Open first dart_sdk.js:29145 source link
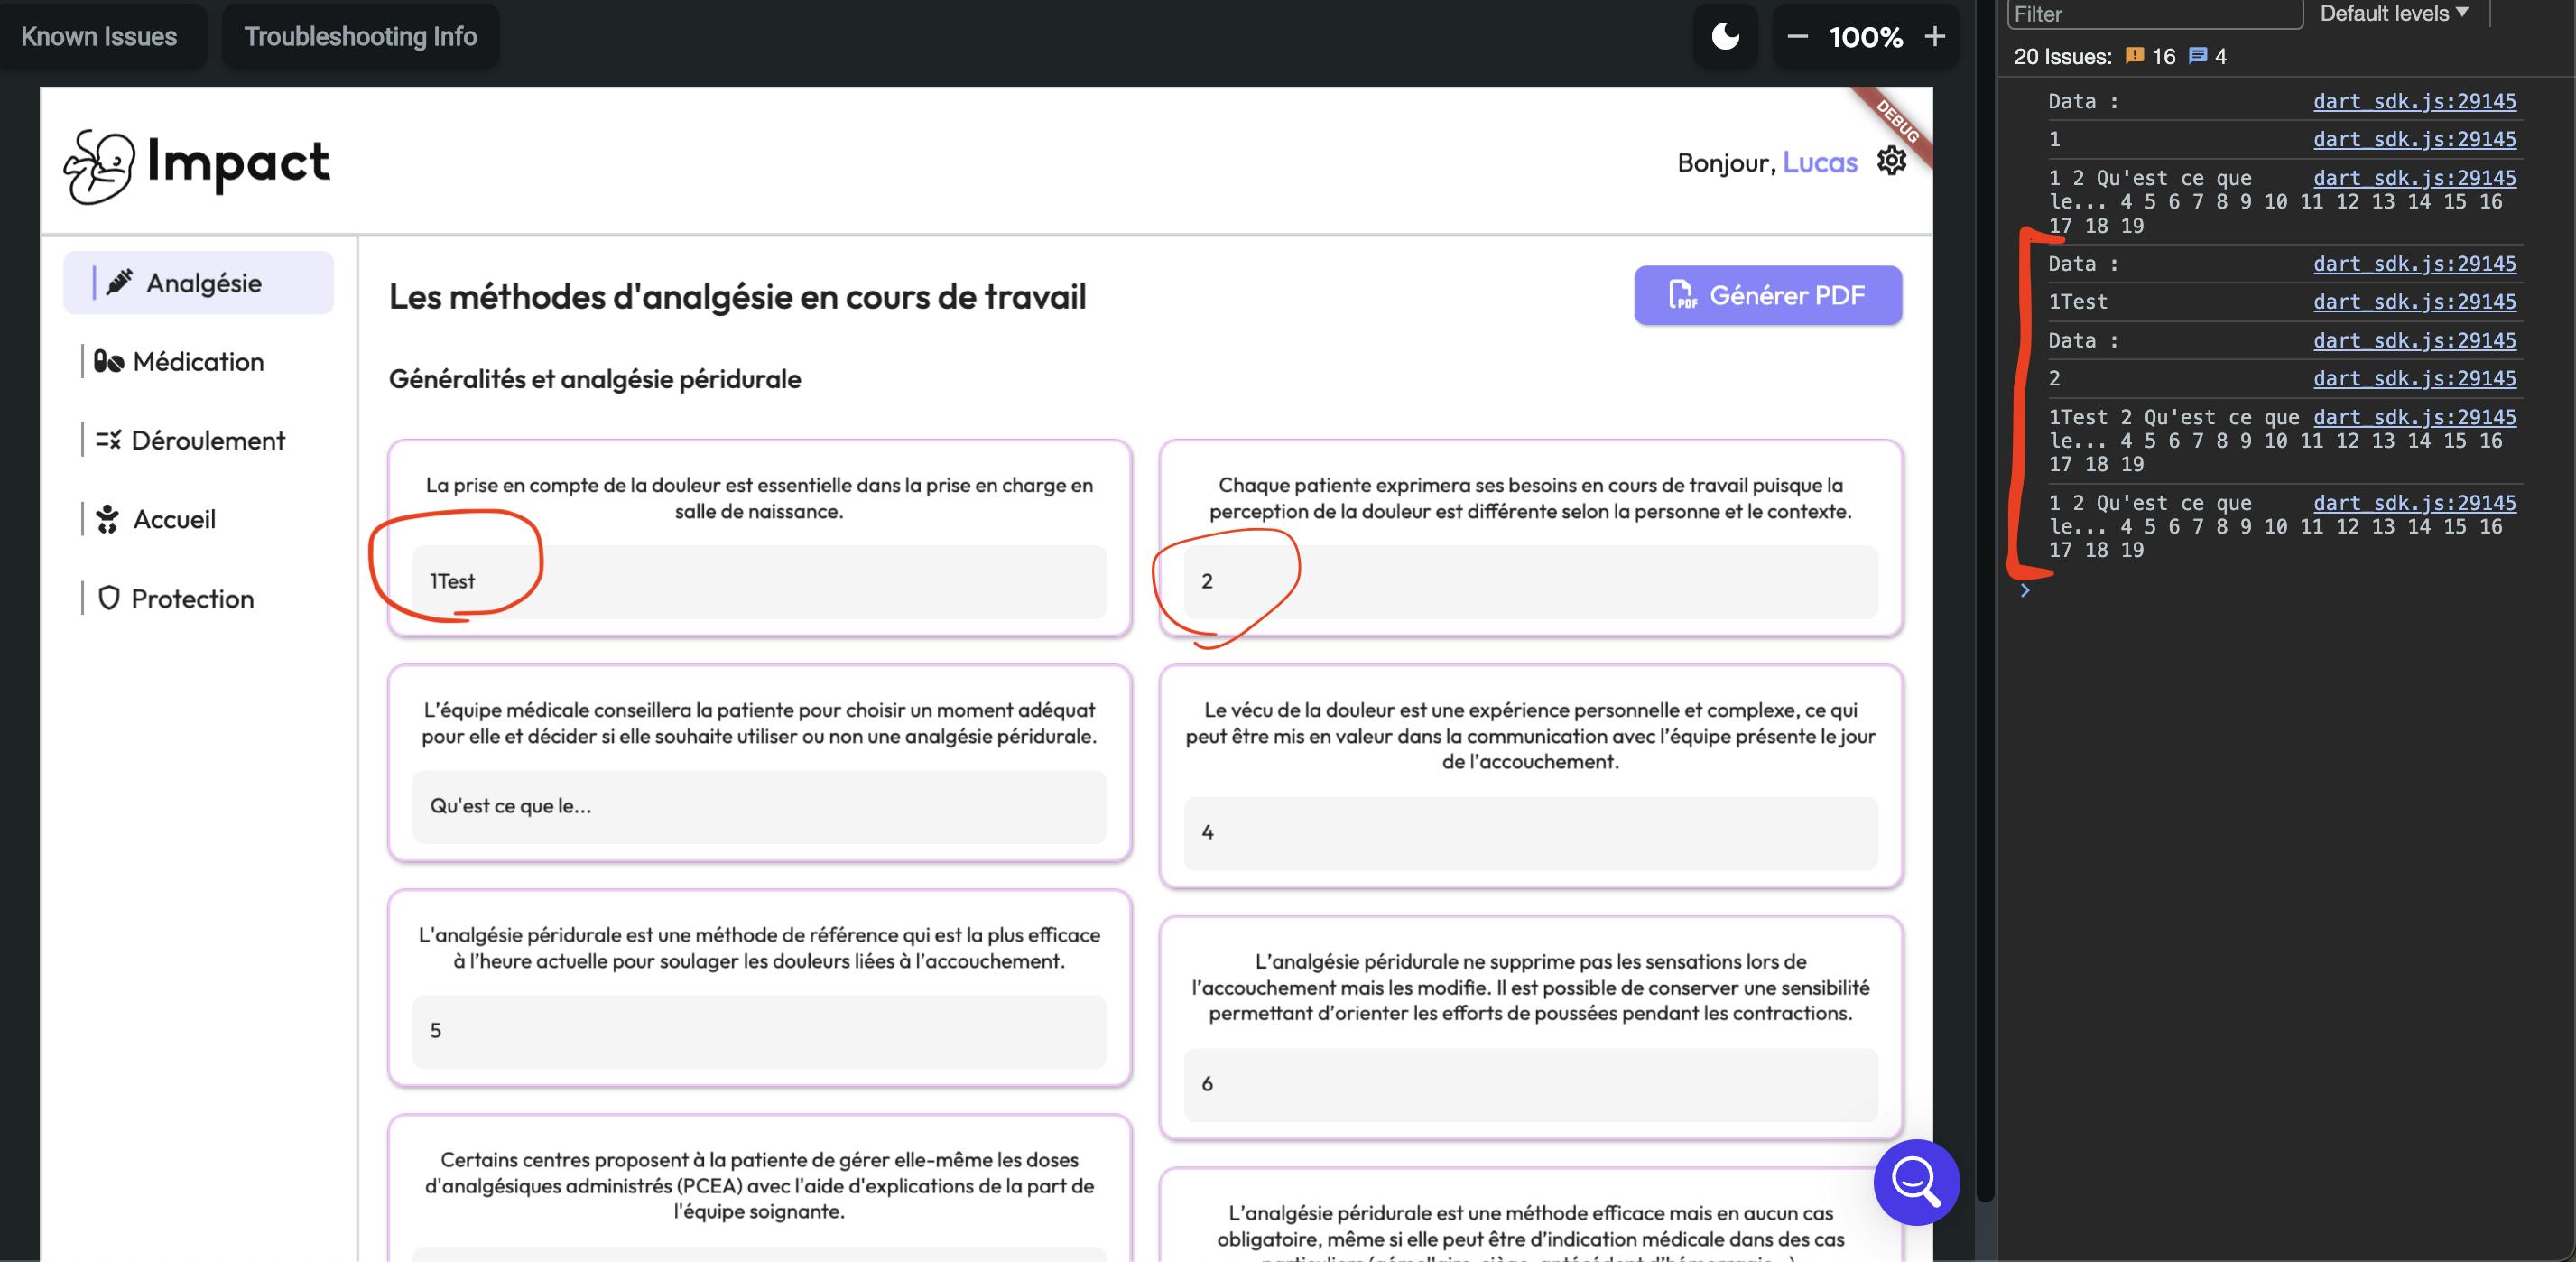Viewport: 2576px width, 1262px height. 2414,101
